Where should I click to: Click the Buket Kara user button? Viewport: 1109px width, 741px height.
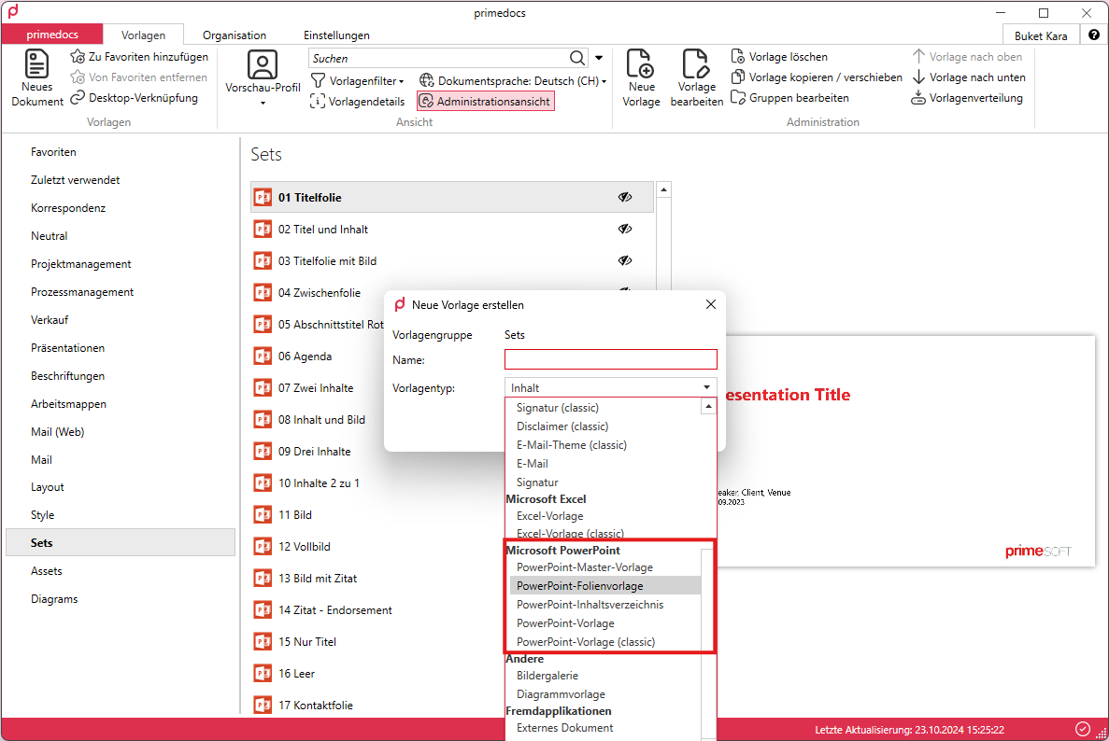point(1041,35)
